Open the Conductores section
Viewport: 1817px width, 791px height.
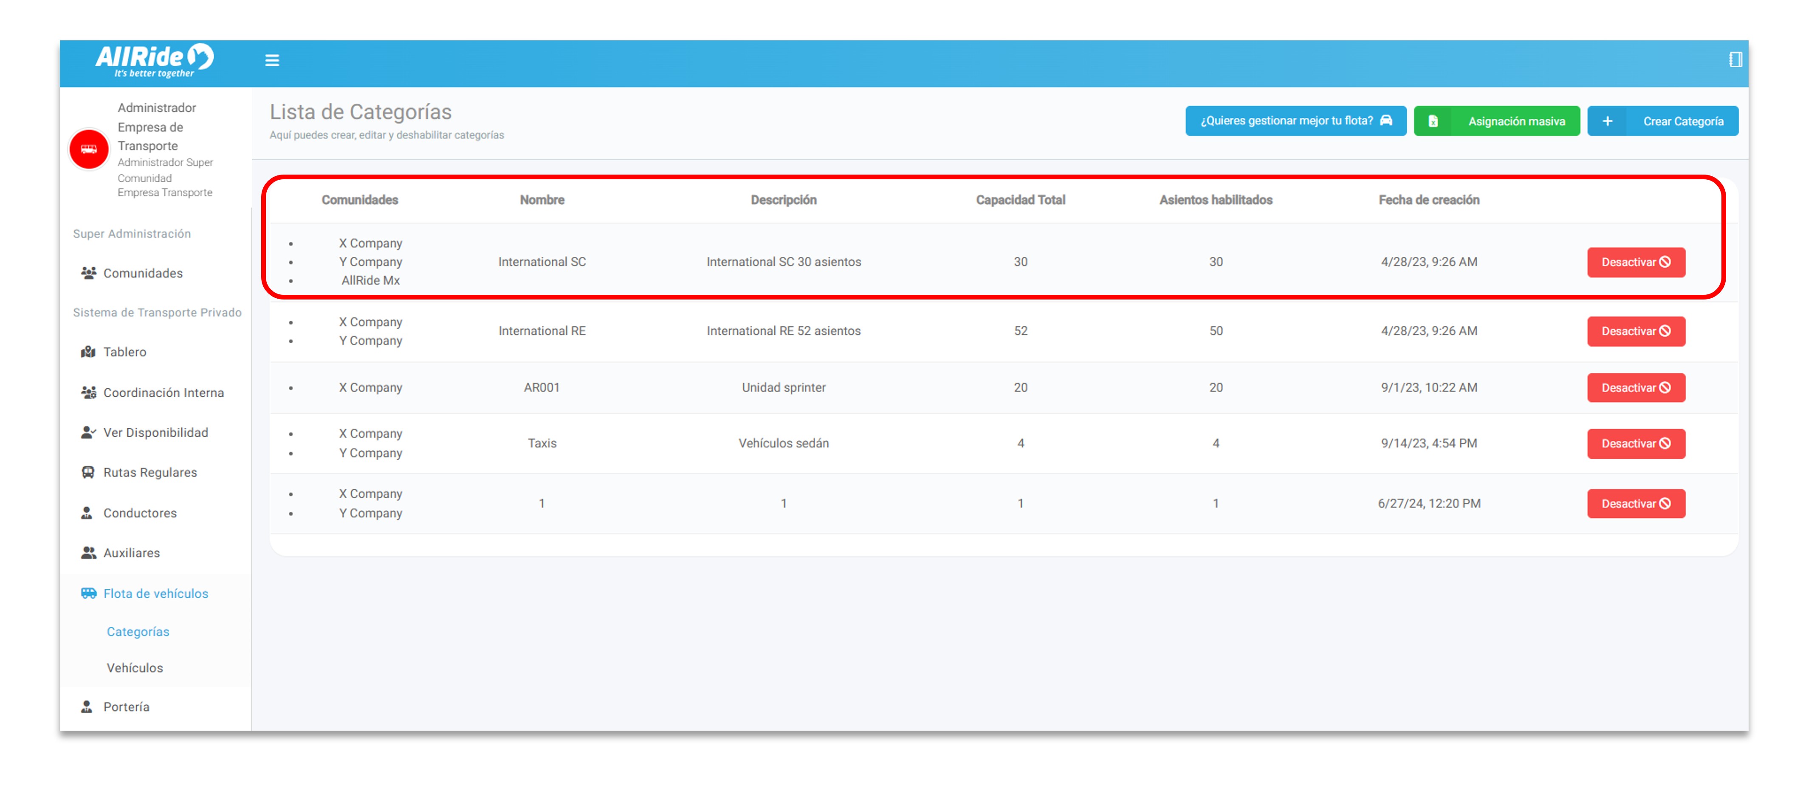(x=140, y=513)
